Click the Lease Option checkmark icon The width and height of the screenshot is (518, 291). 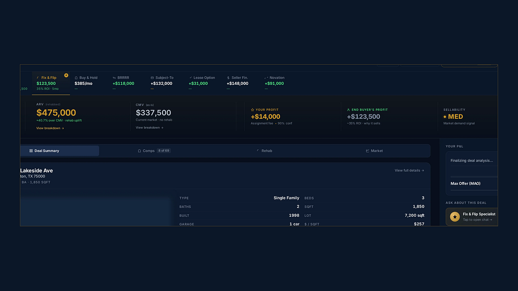click(x=191, y=78)
